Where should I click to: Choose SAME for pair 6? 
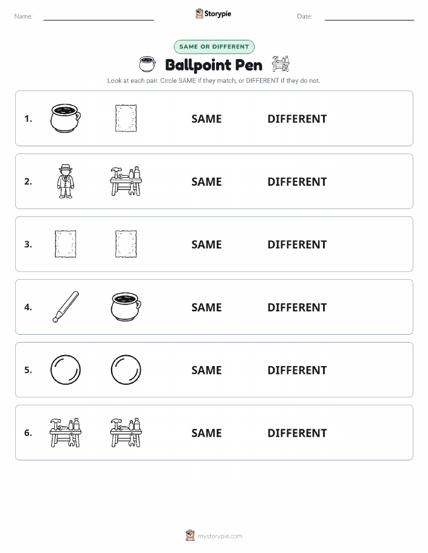(x=206, y=433)
